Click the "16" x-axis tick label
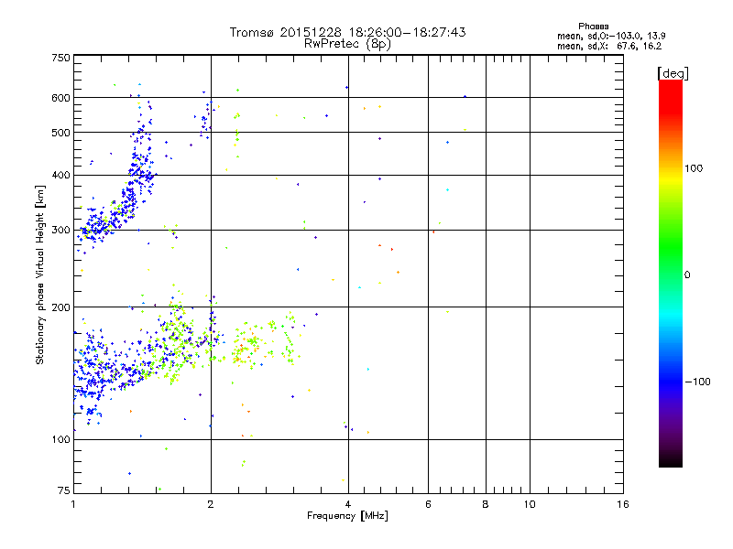 pyautogui.click(x=620, y=504)
